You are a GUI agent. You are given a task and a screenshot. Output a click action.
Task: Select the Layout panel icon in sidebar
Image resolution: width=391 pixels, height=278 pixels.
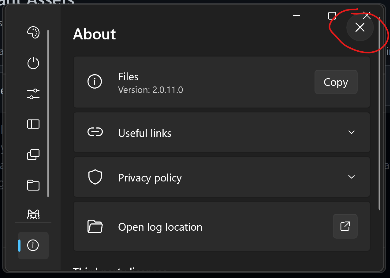point(33,124)
